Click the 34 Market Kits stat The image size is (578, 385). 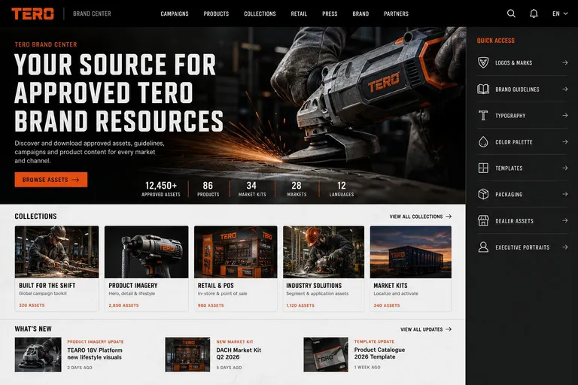(x=252, y=189)
